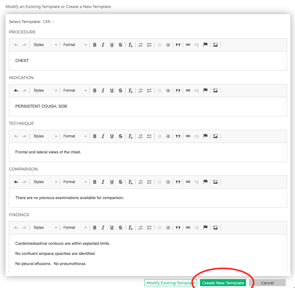
Task: Increase indent in the TECHNIQUE toolbar
Action: 168,136
